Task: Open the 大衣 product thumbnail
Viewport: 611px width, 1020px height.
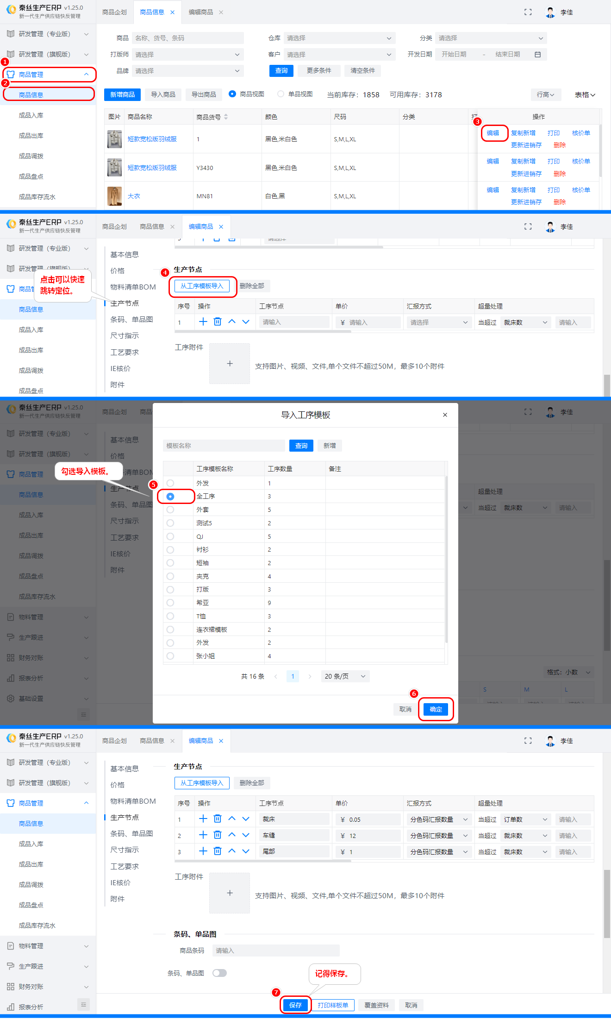Action: 114,196
